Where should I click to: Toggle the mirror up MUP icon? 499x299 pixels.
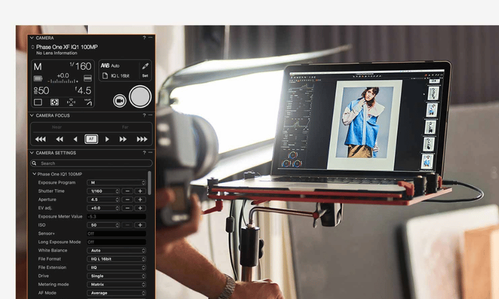pyautogui.click(x=88, y=102)
